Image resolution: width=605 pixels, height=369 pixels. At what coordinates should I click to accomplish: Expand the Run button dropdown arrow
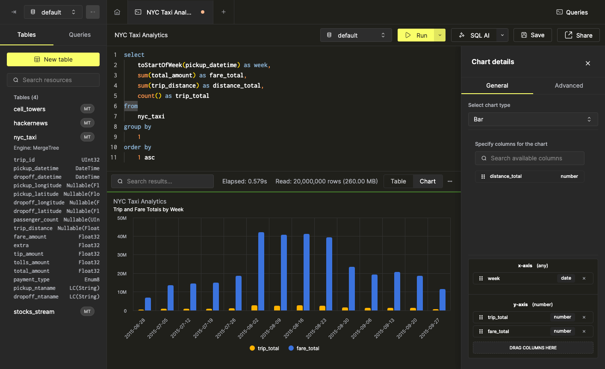[440, 35]
